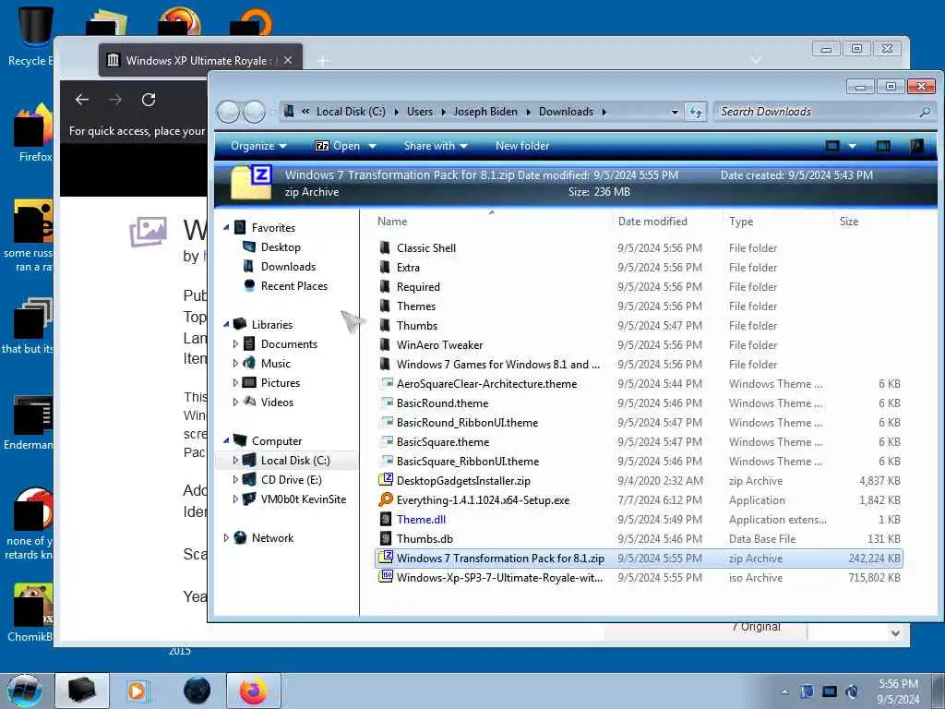Click the black folder taskbar icon

pyautogui.click(x=82, y=691)
